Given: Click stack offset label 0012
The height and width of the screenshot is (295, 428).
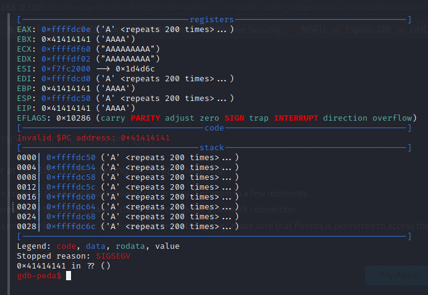Looking at the screenshot, I should click(x=27, y=187).
